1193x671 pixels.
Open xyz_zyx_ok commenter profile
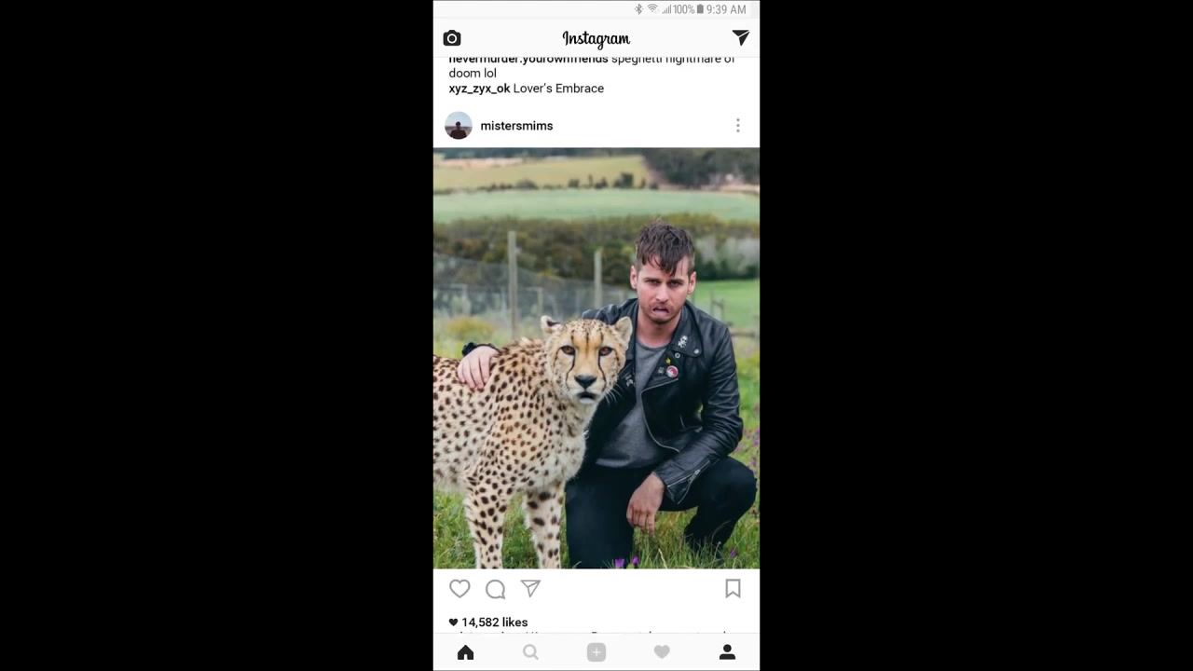pyautogui.click(x=479, y=89)
